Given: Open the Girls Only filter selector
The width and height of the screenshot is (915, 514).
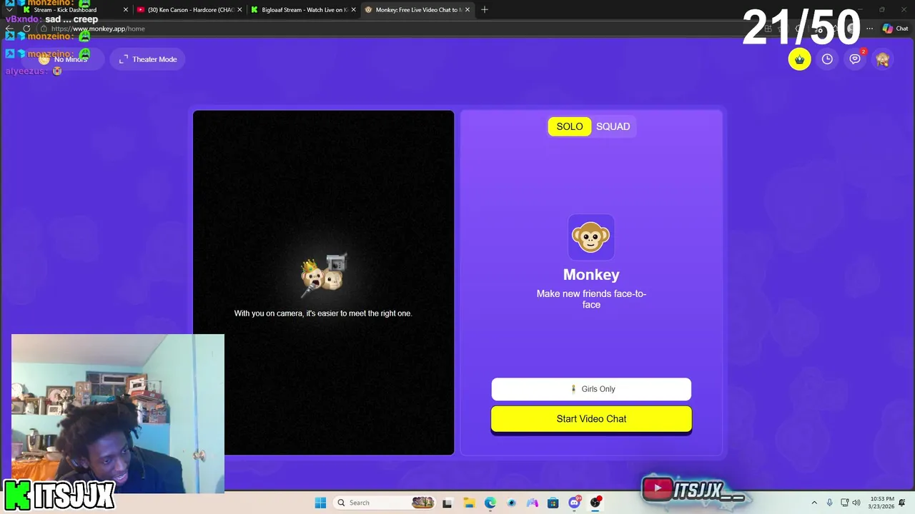Looking at the screenshot, I should pos(591,389).
